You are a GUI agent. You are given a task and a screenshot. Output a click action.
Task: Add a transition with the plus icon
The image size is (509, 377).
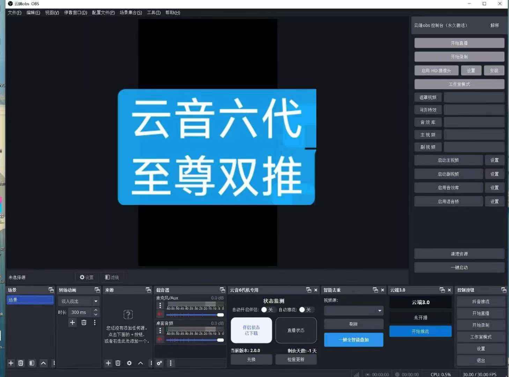[x=72, y=323]
